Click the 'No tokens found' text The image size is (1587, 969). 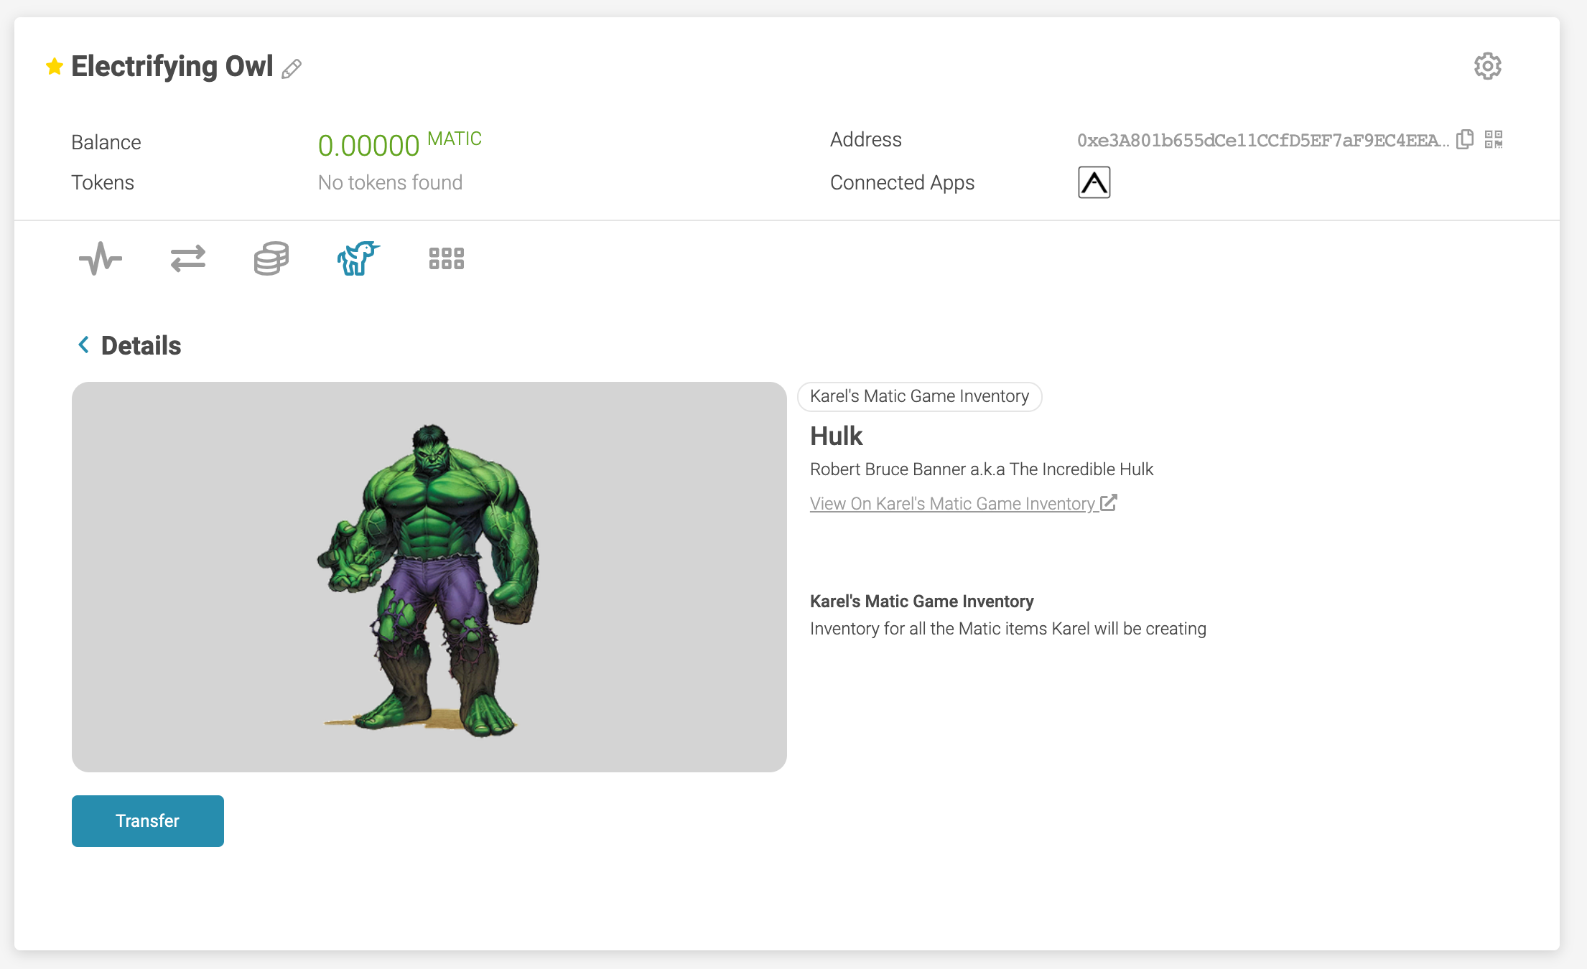click(390, 183)
